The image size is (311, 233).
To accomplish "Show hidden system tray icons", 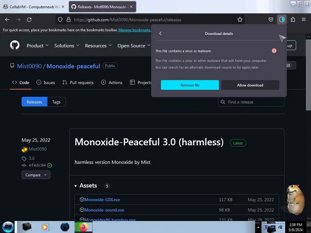I will pyautogui.click(x=258, y=227).
